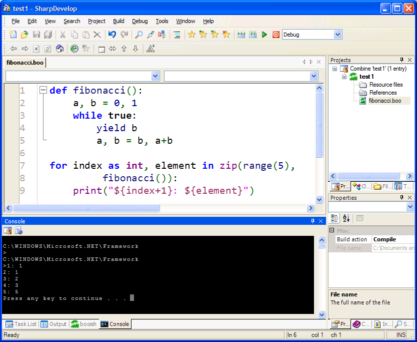Redo the last undone edit
Viewport: 417px width, 342px height.
(124, 35)
